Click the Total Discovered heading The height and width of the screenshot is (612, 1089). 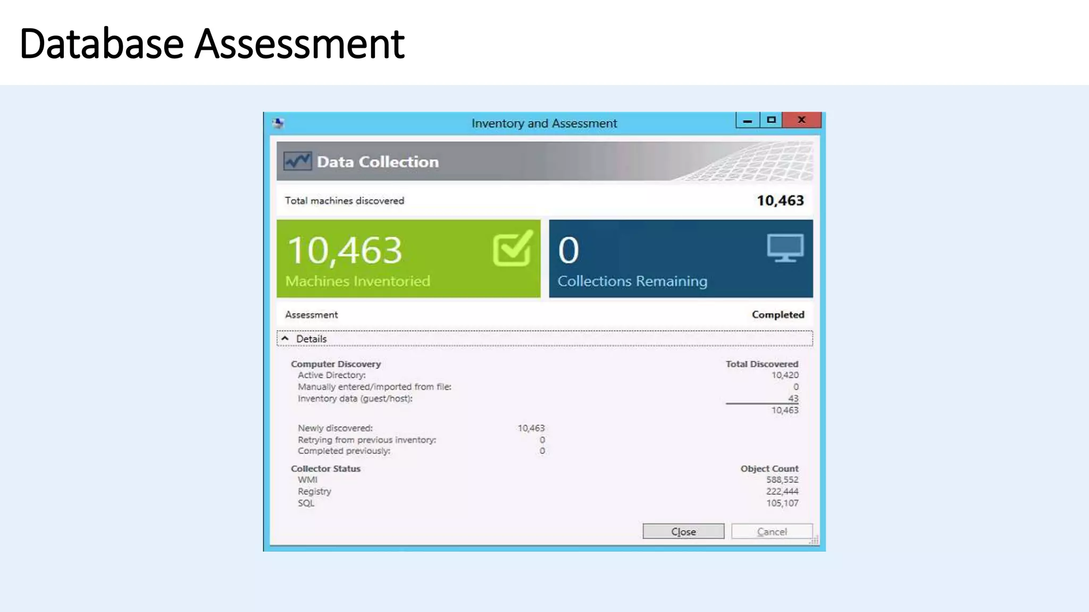(762, 364)
